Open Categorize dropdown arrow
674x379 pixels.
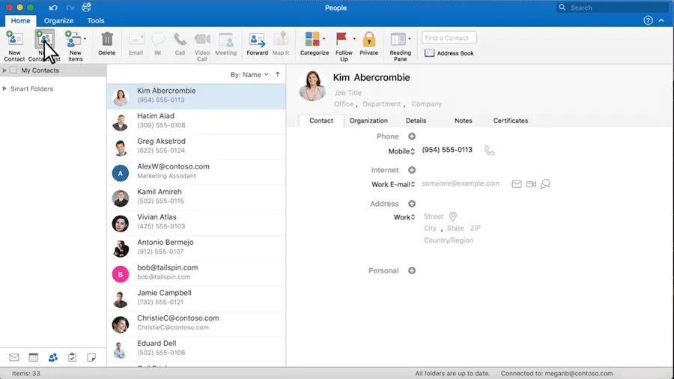[x=324, y=39]
